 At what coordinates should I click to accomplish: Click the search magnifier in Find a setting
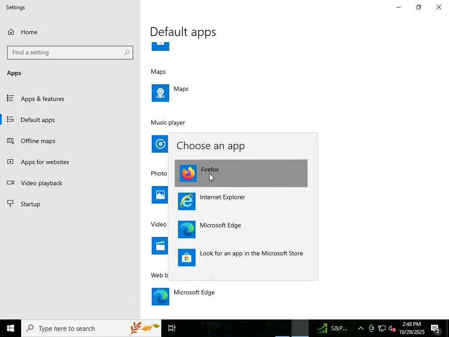127,53
